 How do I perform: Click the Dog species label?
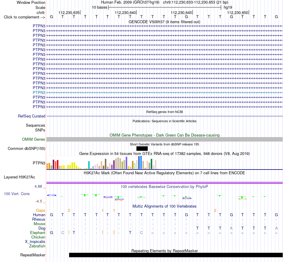point(42,228)
